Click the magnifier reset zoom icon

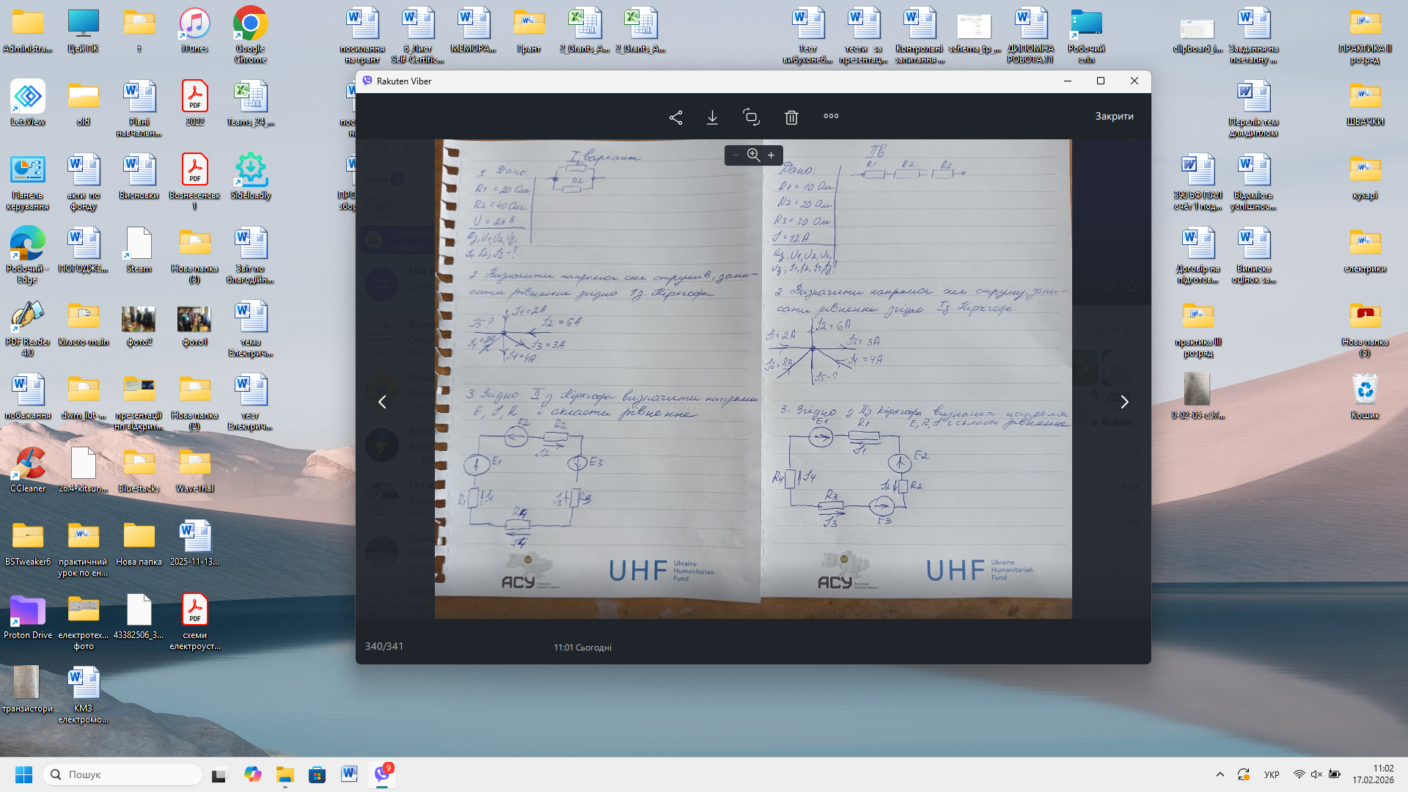753,155
